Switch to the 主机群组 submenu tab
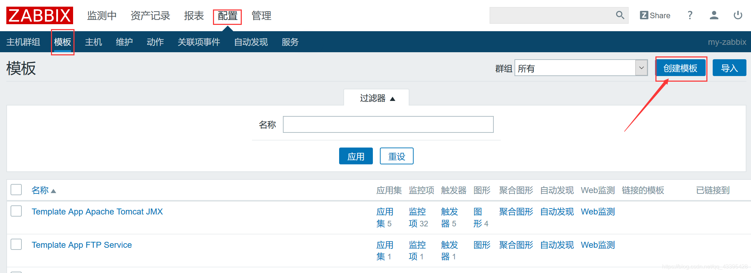The image size is (751, 273). point(23,42)
